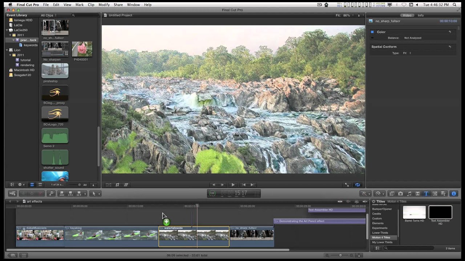Toggle the Color effect checkbox

pos(372,32)
